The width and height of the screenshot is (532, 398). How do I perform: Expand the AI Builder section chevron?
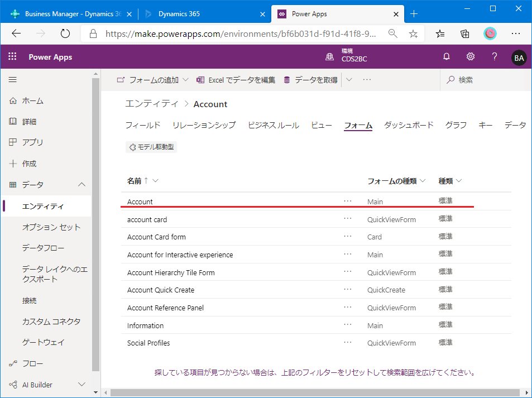coord(82,385)
